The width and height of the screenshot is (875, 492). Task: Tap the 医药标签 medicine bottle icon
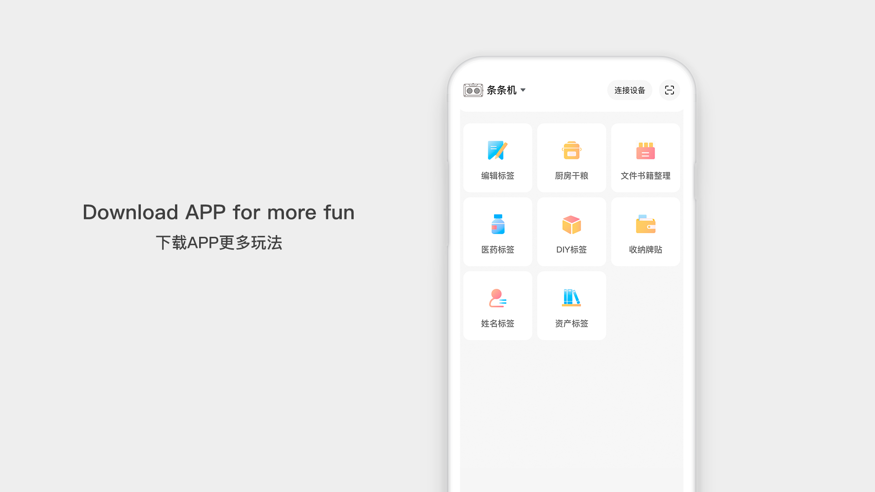tap(498, 224)
